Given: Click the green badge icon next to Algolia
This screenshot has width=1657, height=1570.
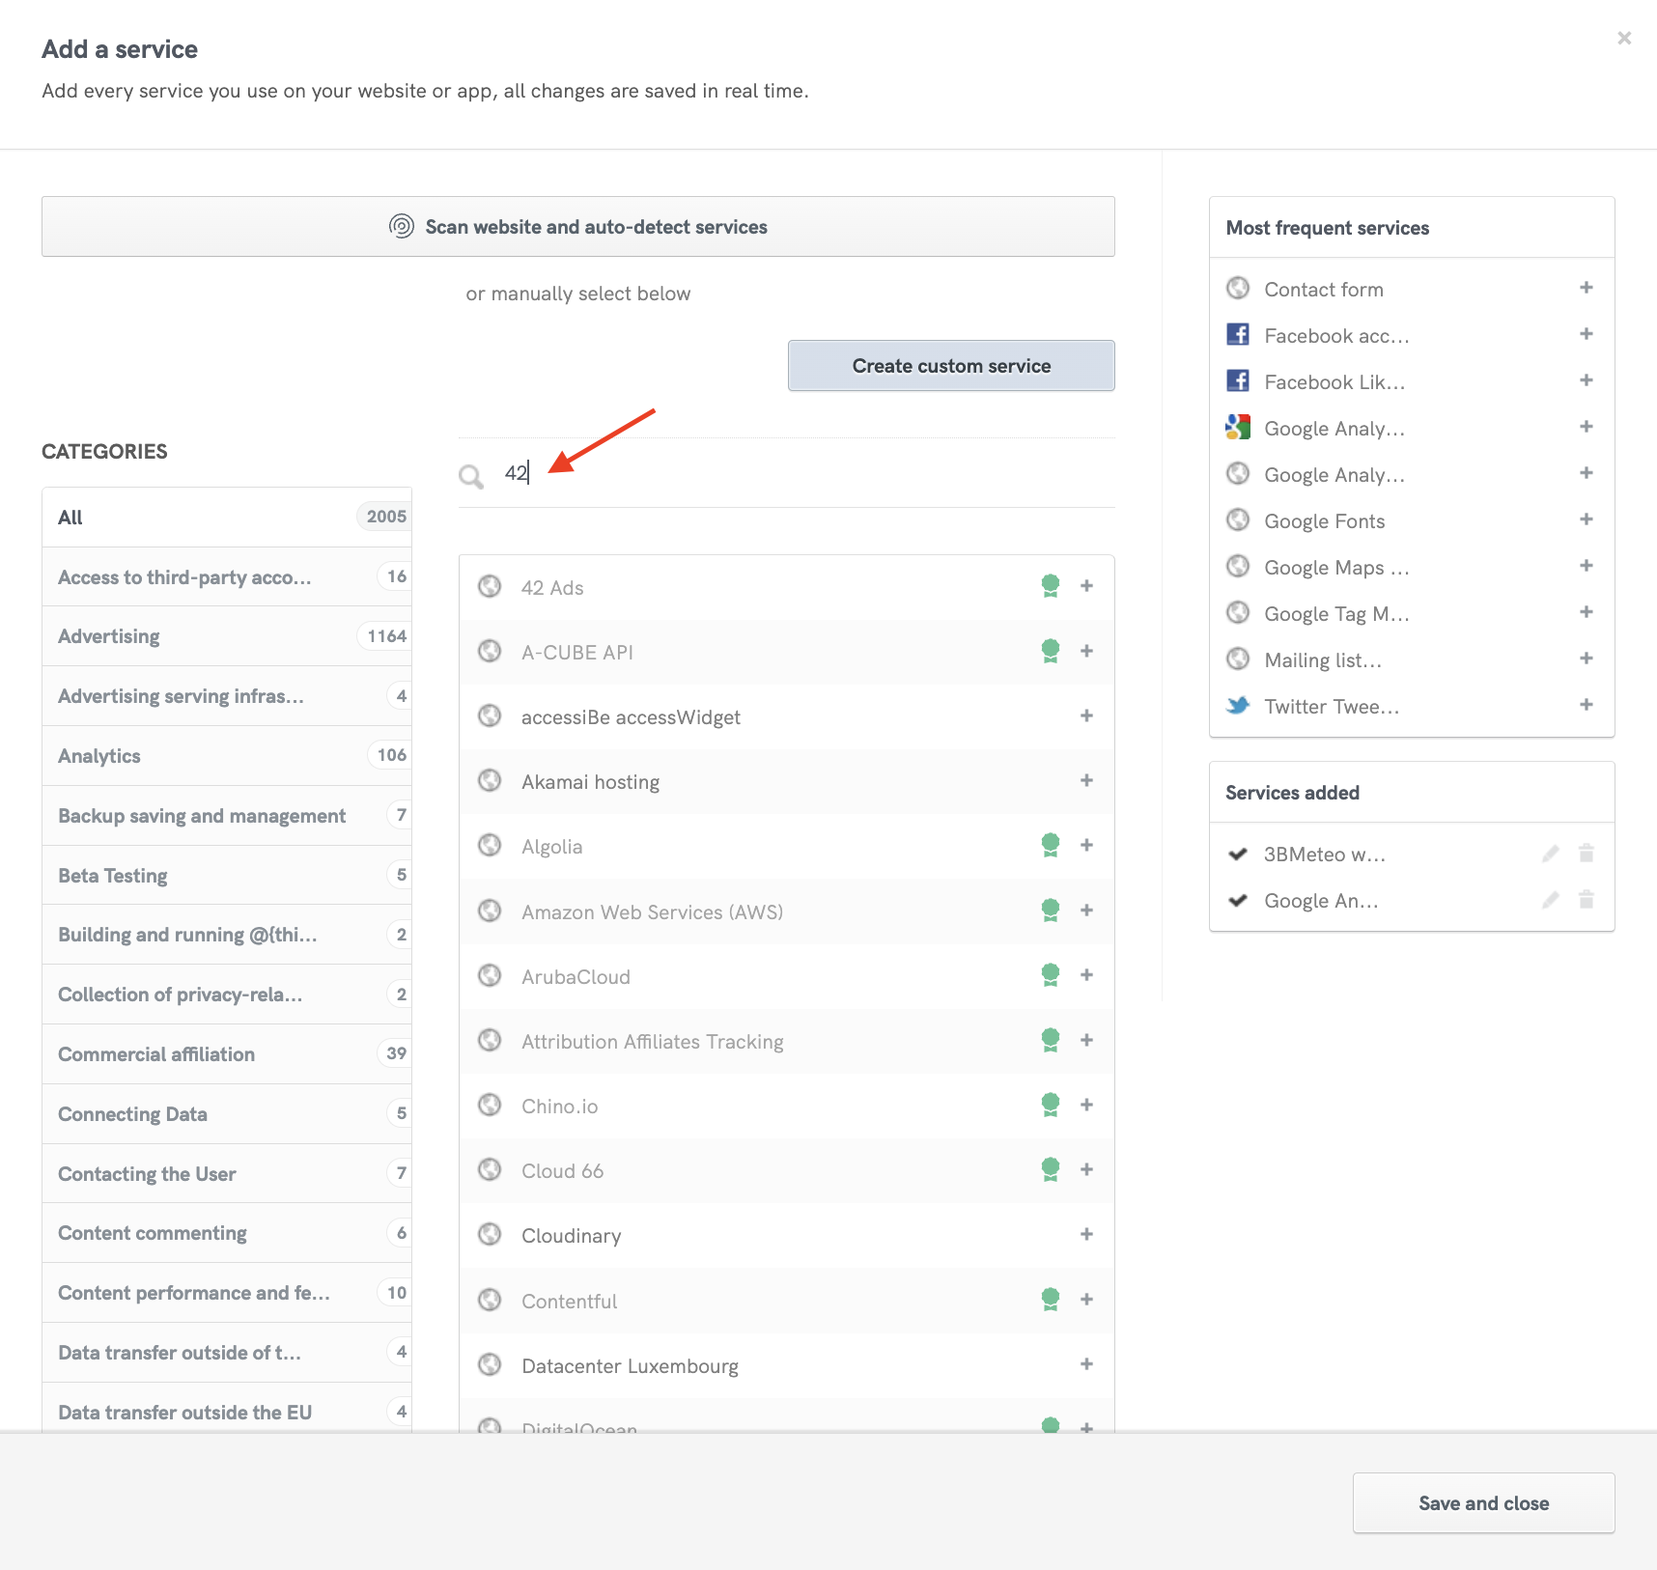Looking at the screenshot, I should tap(1051, 845).
